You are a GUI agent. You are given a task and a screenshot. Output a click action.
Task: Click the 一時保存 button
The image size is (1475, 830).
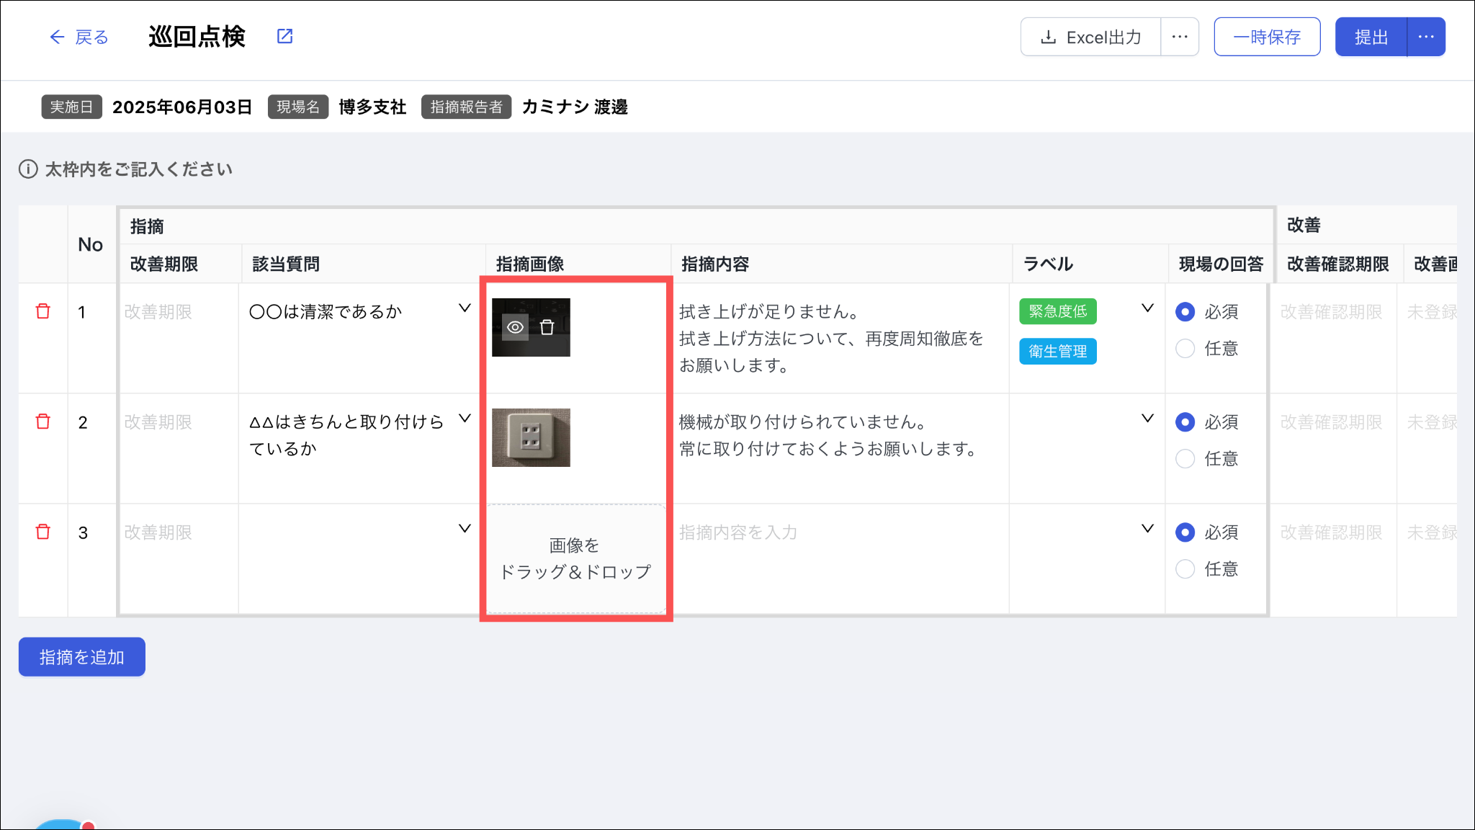tap(1267, 37)
